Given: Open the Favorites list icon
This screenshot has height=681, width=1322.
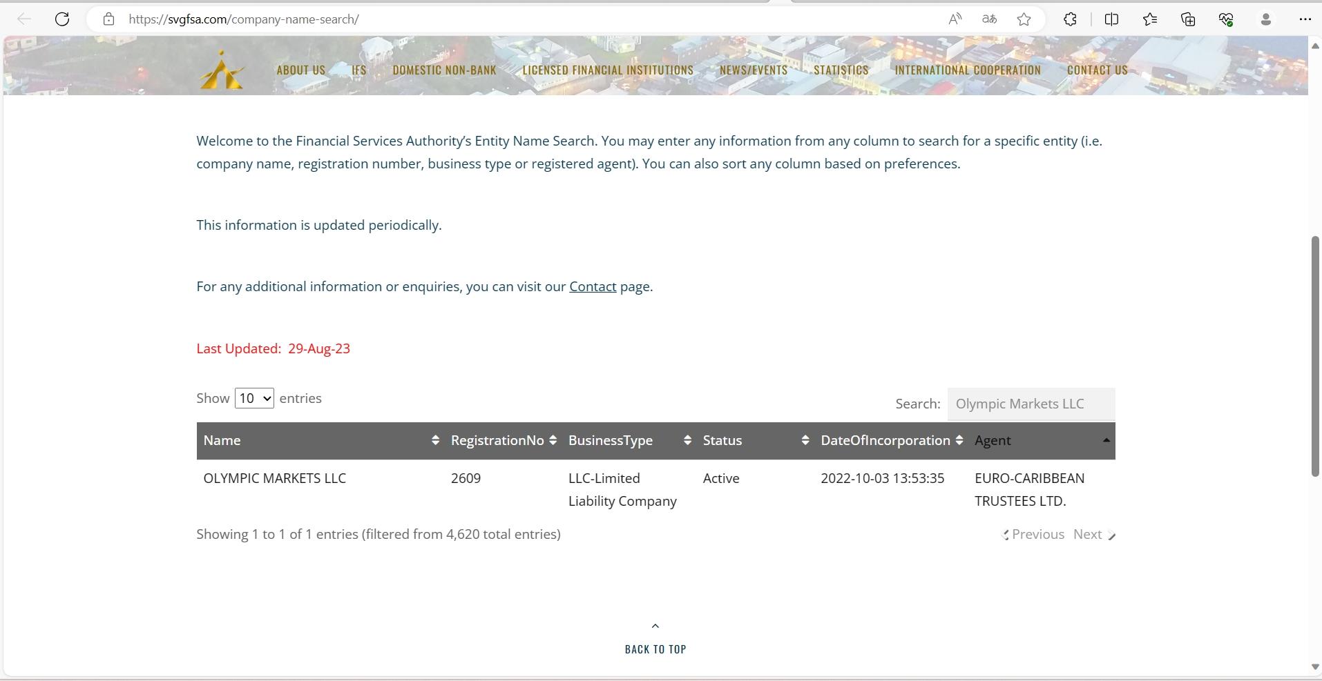Looking at the screenshot, I should click(1150, 19).
